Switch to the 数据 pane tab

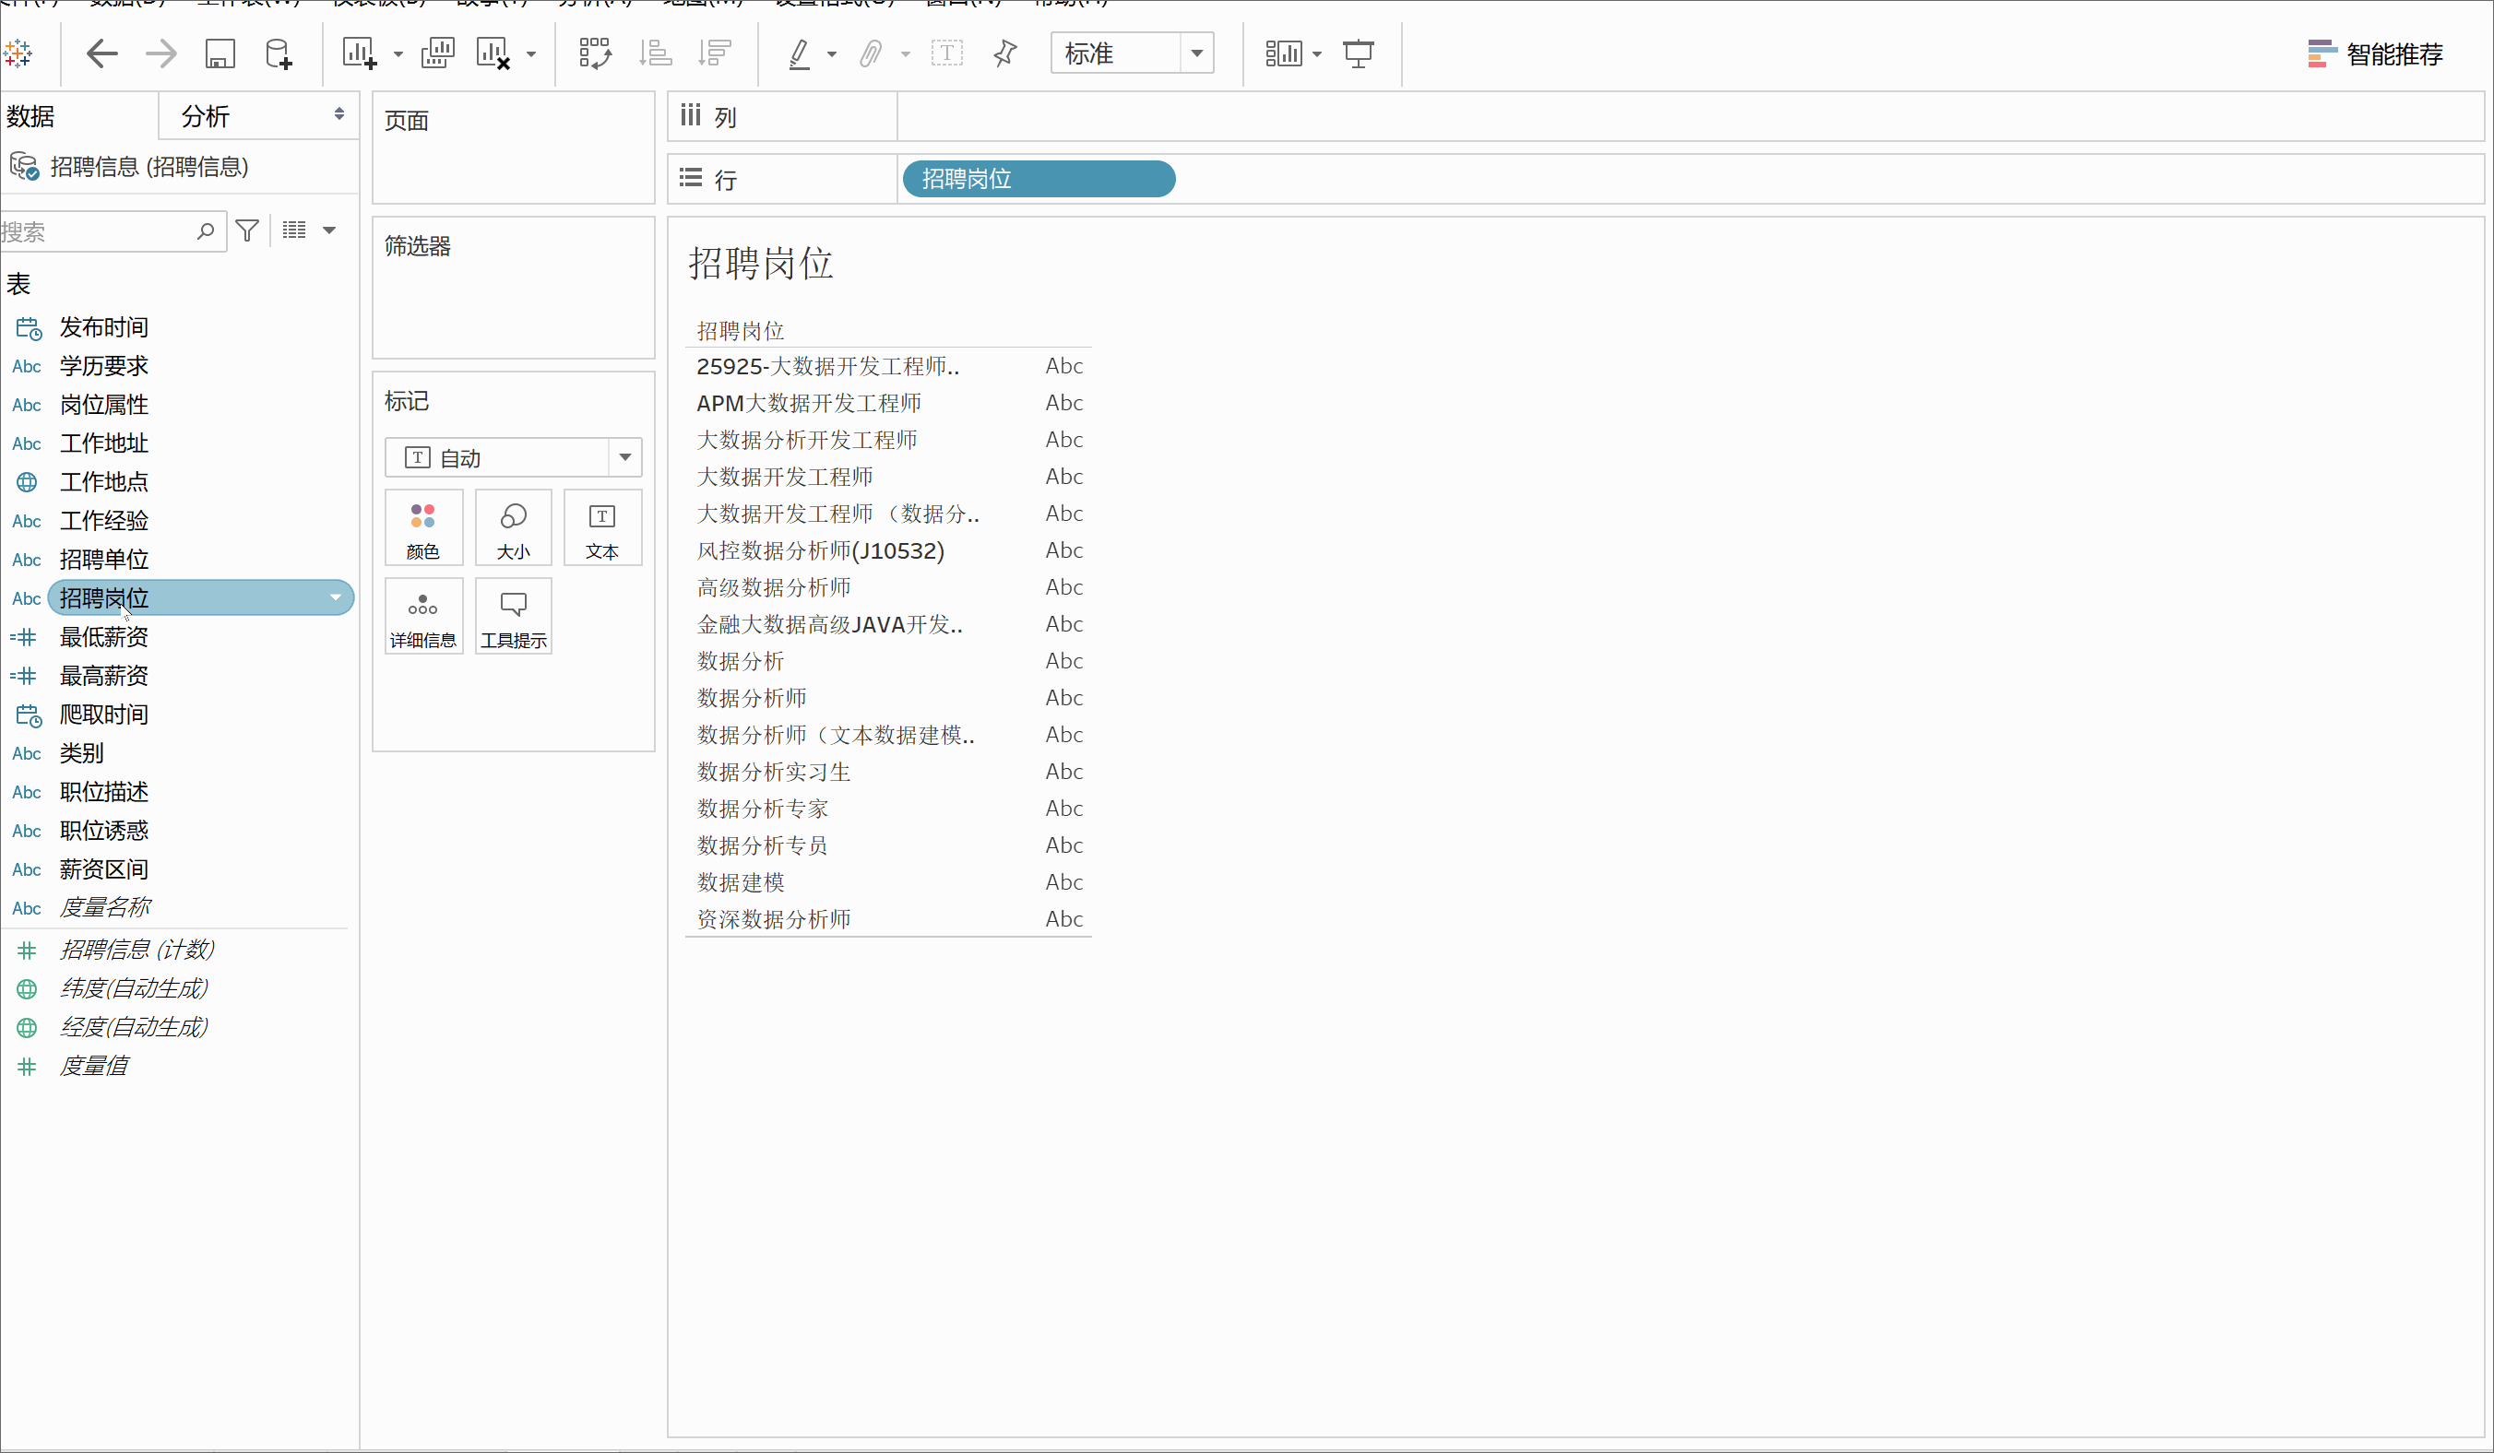coord(31,117)
